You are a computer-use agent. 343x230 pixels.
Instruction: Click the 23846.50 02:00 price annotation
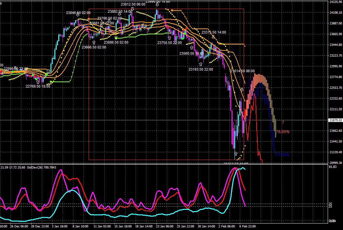[78, 13]
